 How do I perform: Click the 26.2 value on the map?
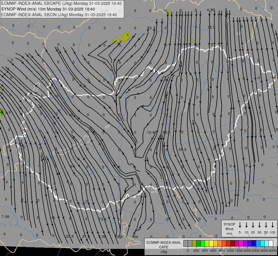pyautogui.click(x=182, y=150)
